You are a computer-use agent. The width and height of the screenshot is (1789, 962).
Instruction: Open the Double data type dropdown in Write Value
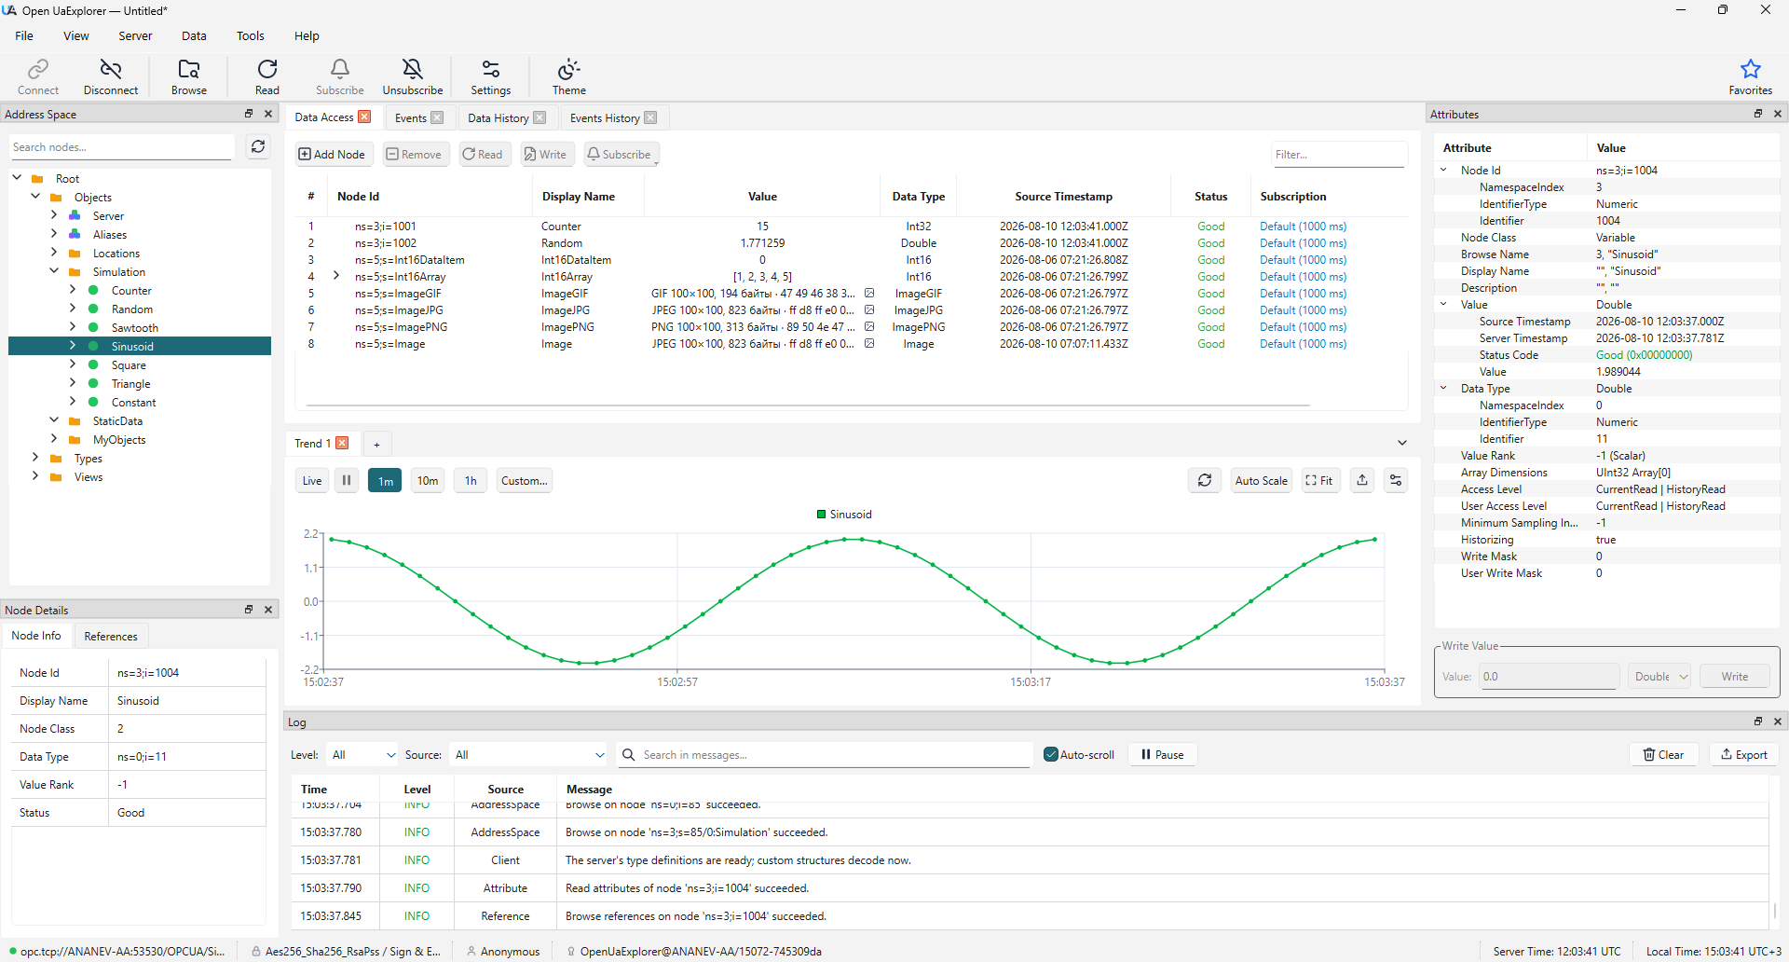1659,677
